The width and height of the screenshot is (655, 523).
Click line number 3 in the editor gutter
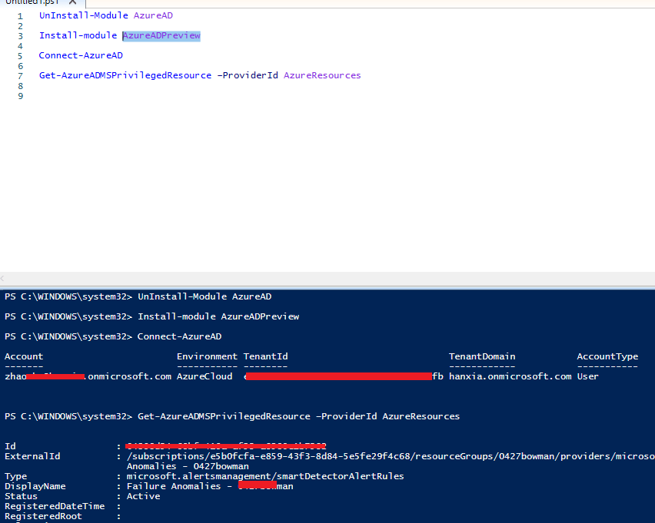point(19,35)
